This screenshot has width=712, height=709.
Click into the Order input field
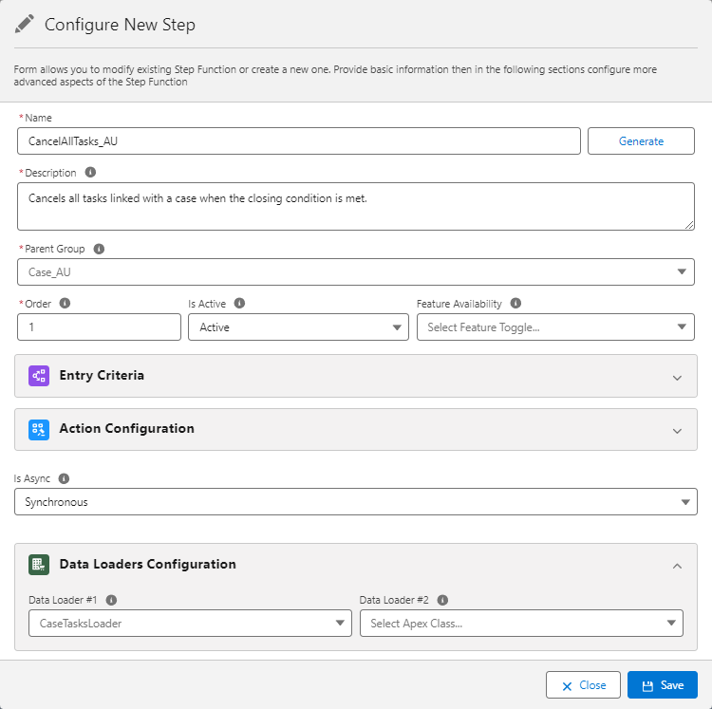point(99,327)
